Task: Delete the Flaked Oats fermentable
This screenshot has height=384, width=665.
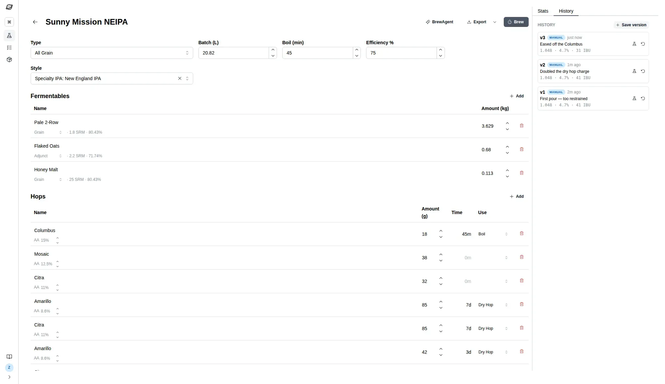Action: 522,149
